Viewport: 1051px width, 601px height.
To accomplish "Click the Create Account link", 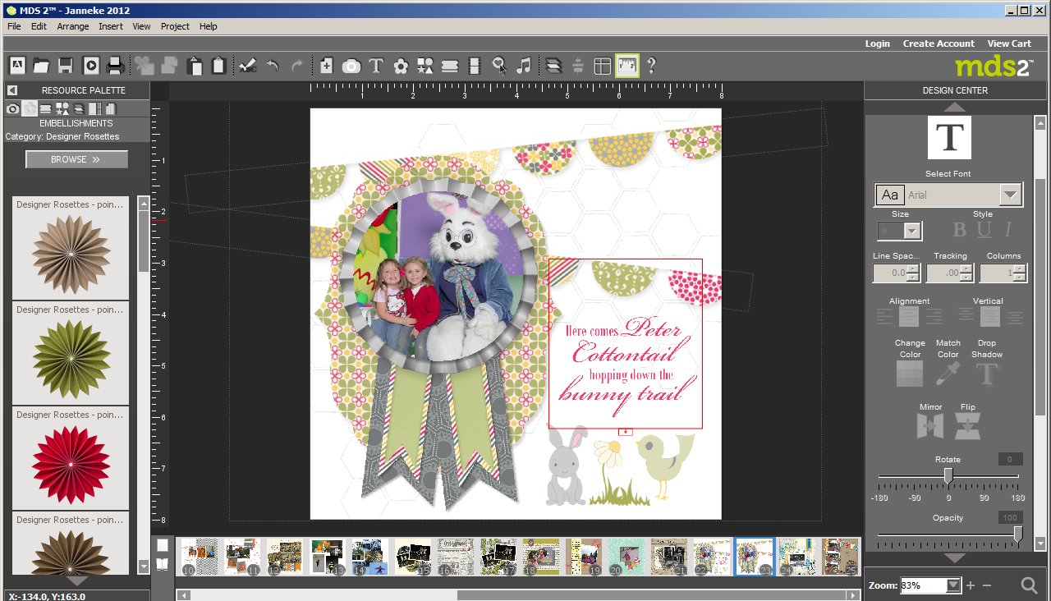I will coord(939,44).
